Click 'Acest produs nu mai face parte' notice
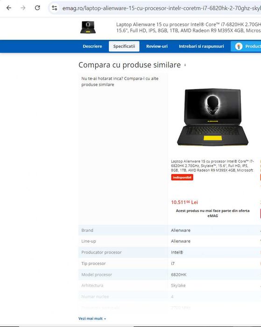This screenshot has height=327, width=261. click(212, 213)
